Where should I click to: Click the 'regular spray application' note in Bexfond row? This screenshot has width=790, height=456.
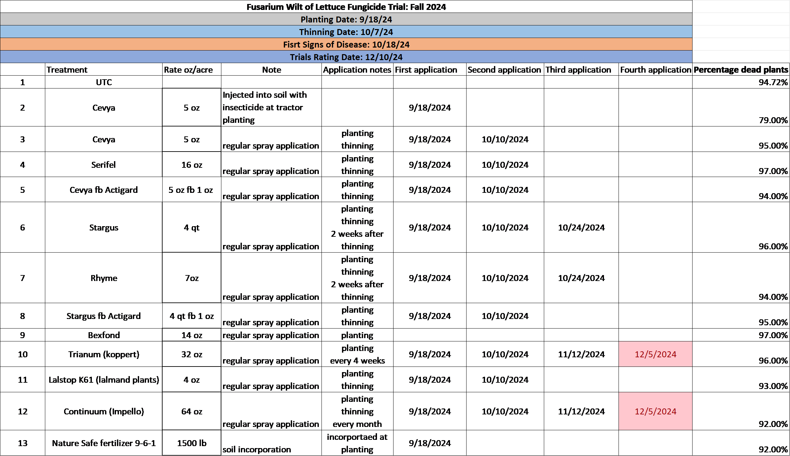[271, 335]
